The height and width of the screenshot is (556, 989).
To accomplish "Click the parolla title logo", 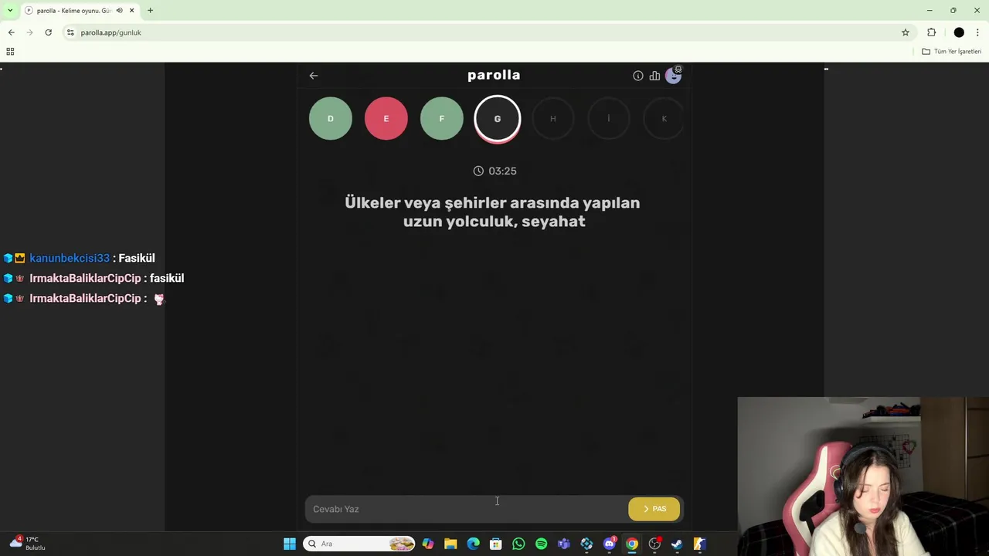I will [x=494, y=75].
